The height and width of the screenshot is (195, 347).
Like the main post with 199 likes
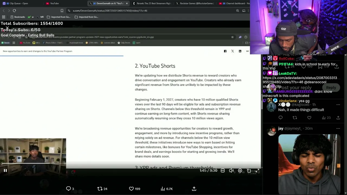(134, 189)
